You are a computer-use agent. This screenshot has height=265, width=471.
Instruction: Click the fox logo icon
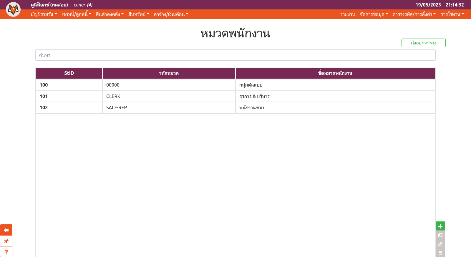(x=13, y=9)
